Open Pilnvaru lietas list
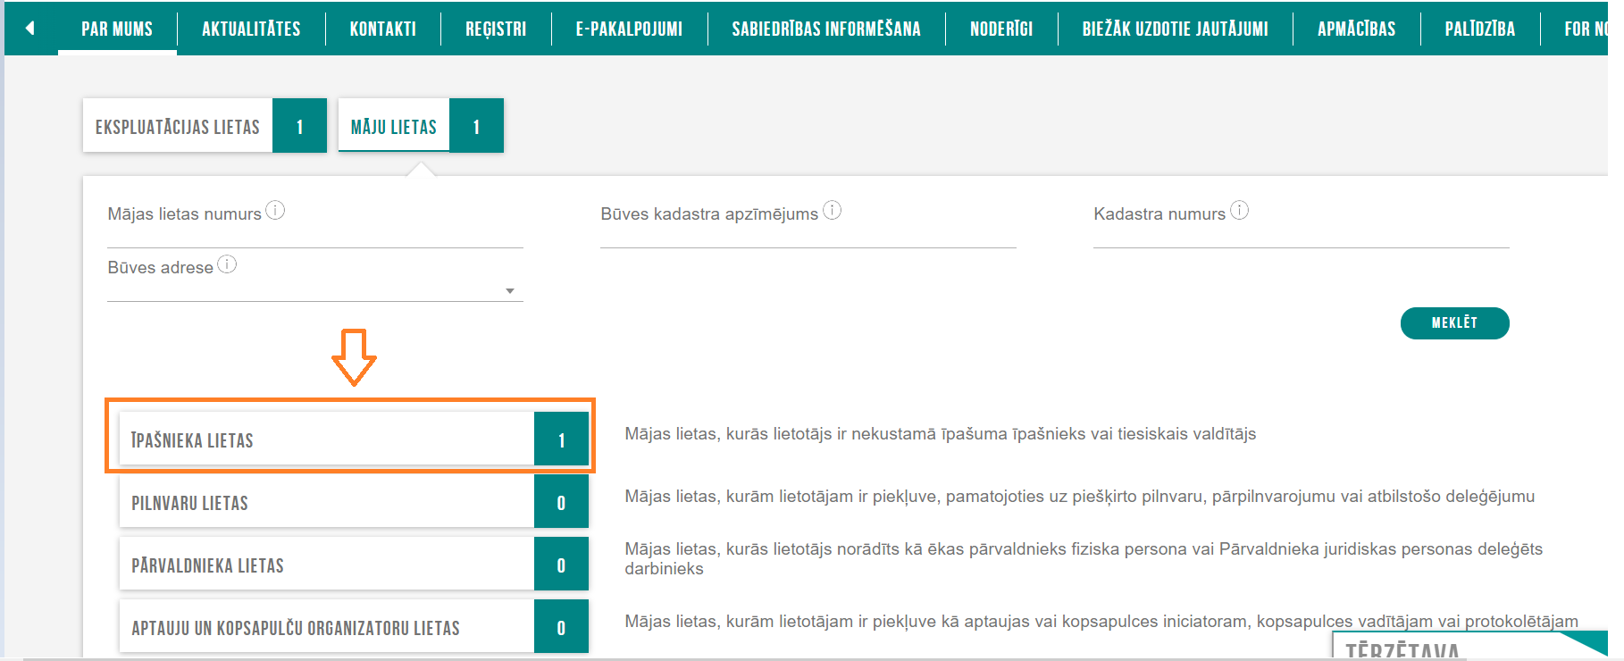Viewport: 1624px width, 661px height. pyautogui.click(x=327, y=502)
